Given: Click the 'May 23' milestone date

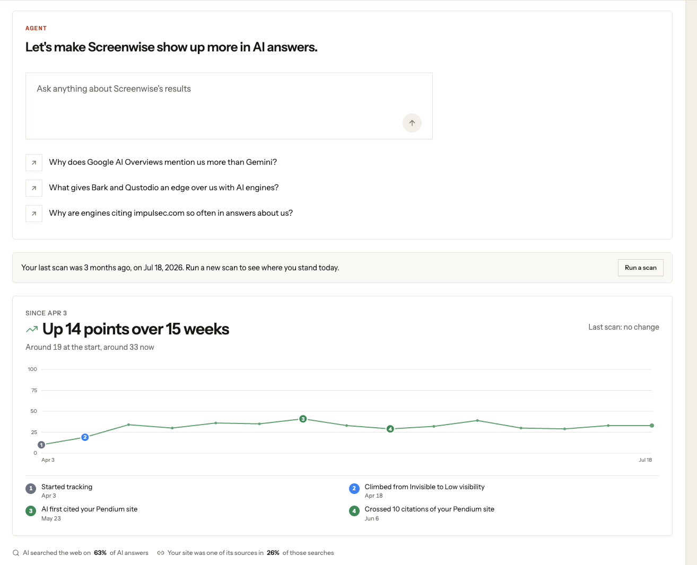Looking at the screenshot, I should [51, 518].
